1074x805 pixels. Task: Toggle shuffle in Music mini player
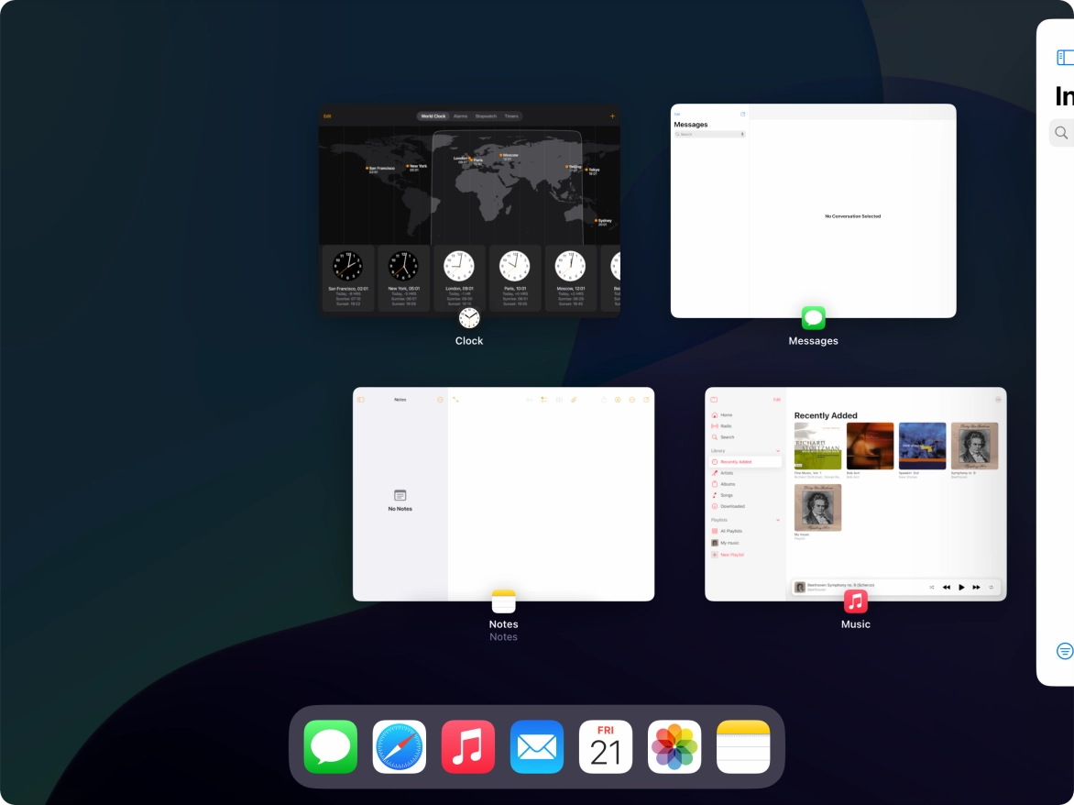pyautogui.click(x=931, y=587)
